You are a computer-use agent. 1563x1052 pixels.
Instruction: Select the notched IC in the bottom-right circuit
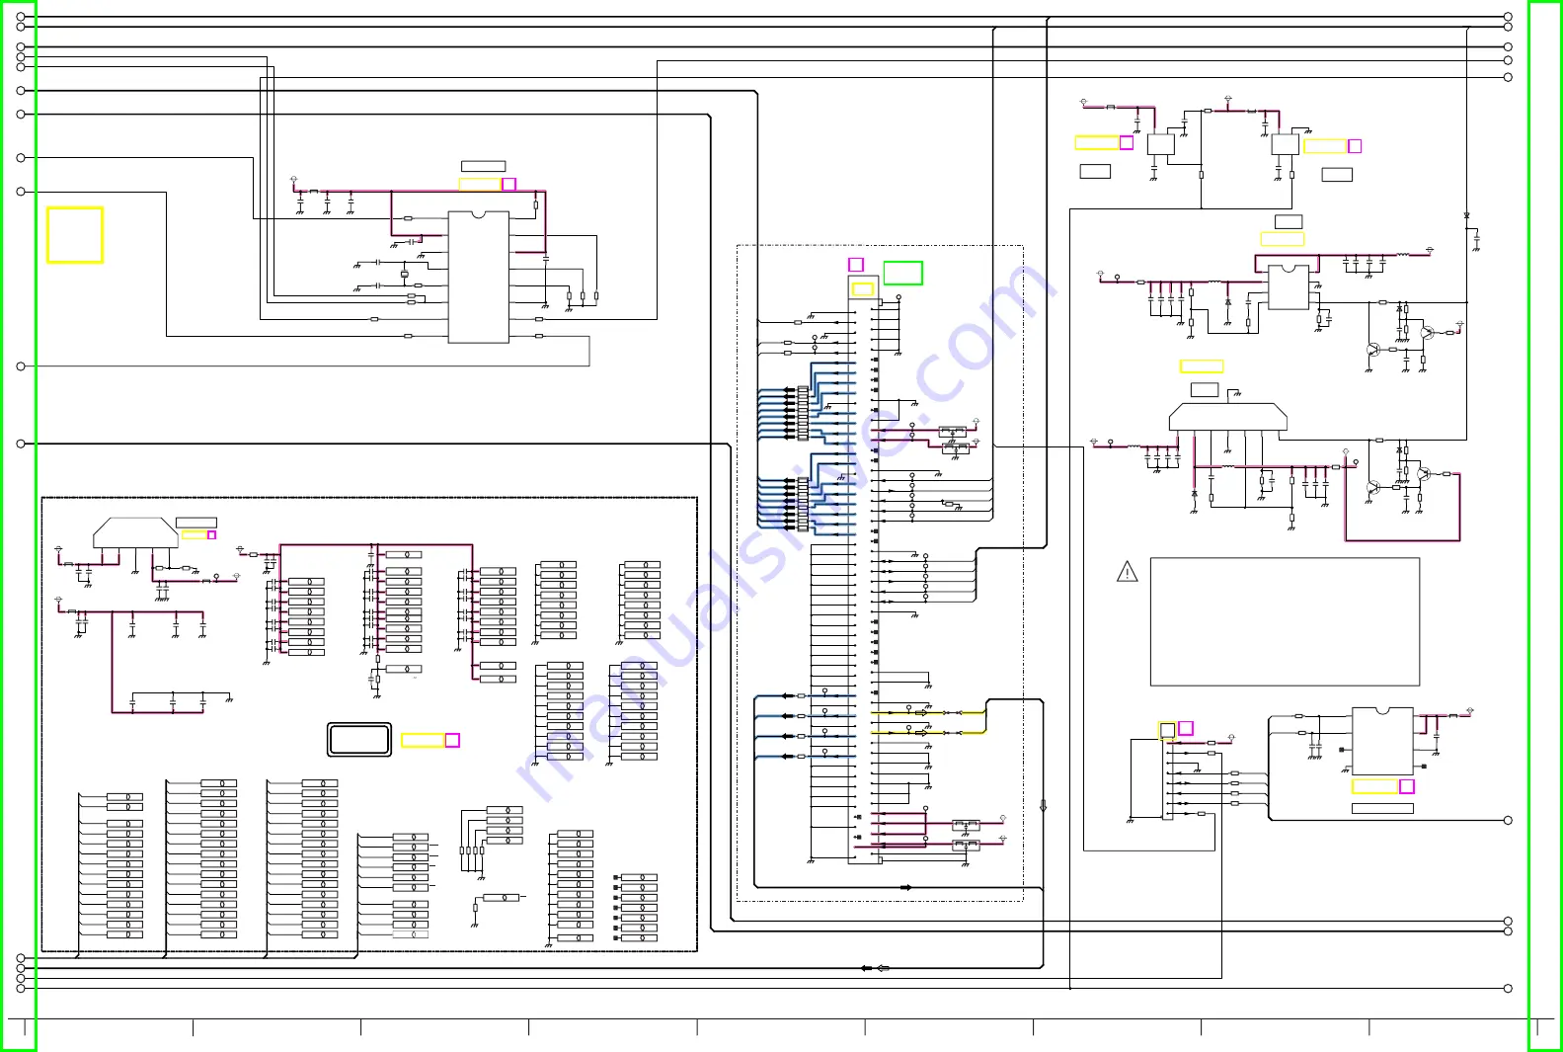coord(1382,741)
